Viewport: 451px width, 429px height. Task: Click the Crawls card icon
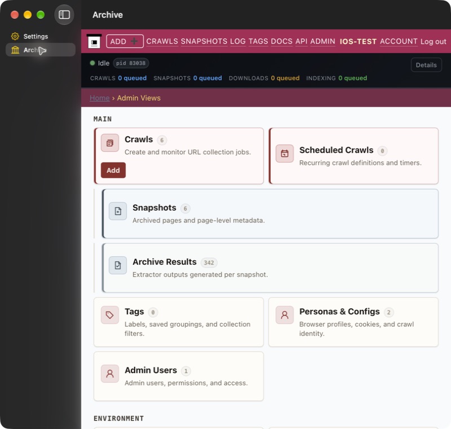110,143
